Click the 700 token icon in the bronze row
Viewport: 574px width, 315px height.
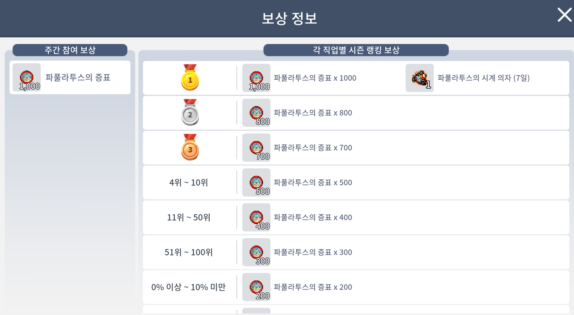tap(256, 148)
